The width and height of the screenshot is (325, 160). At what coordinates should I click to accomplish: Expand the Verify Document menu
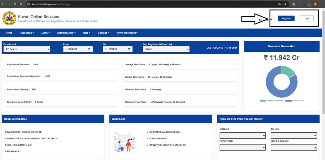127,33
